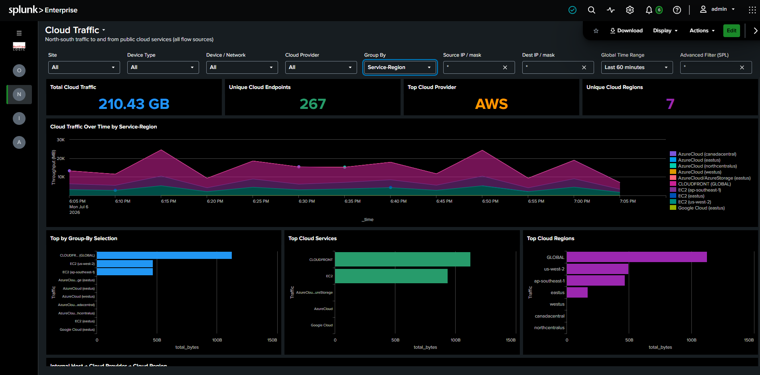Click the ap-southeast-1 purple bar

596,280
